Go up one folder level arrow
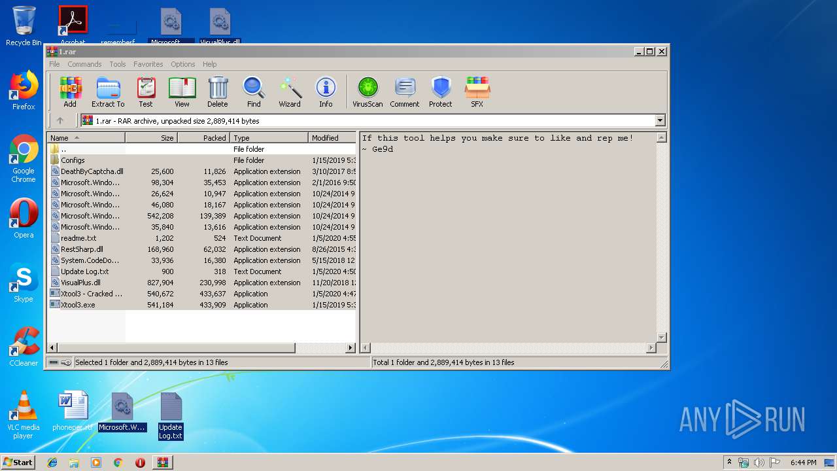Image resolution: width=837 pixels, height=471 pixels. tap(60, 120)
